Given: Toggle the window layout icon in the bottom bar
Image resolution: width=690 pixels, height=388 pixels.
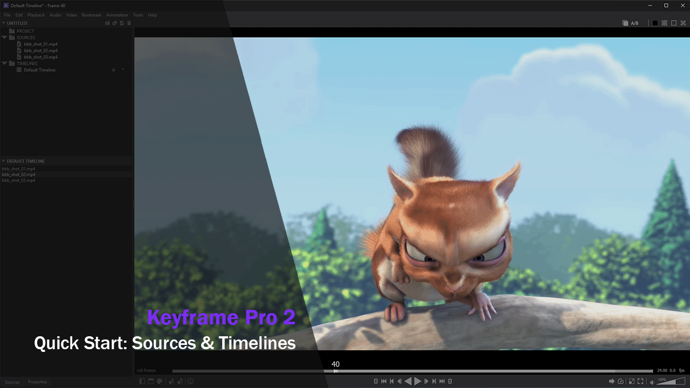Looking at the screenshot, I should coord(151,382).
